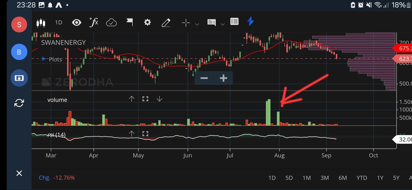
Task: Maximize the volume panel
Action: click(145, 99)
